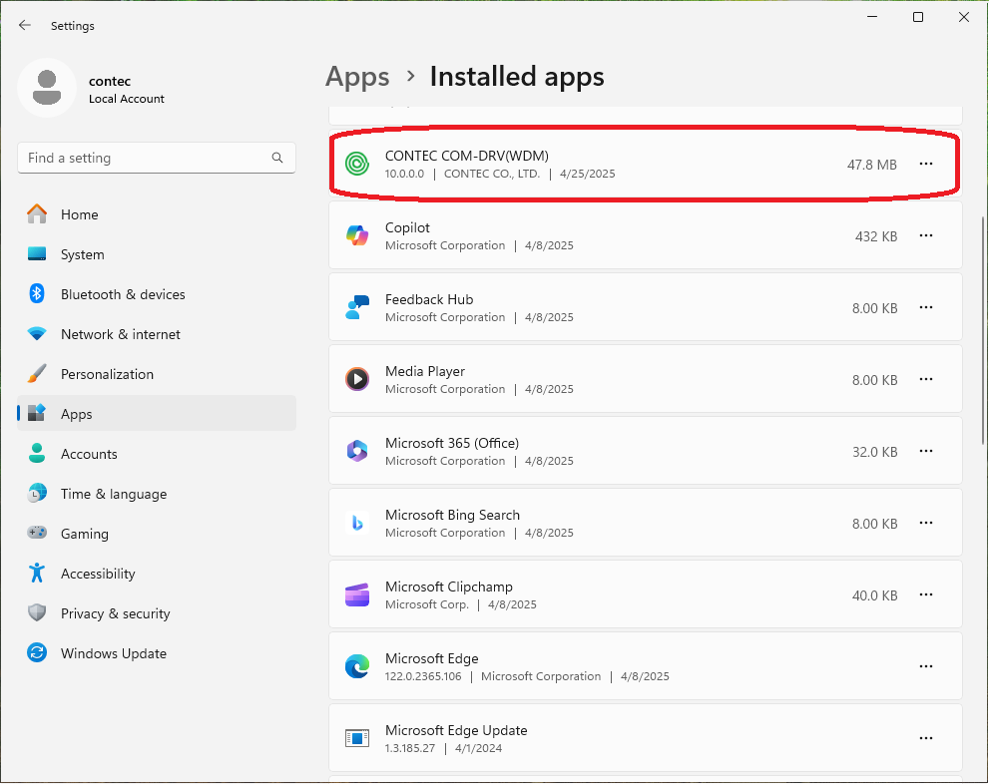Click the Feedback Hub app icon
The image size is (989, 784).
point(357,307)
